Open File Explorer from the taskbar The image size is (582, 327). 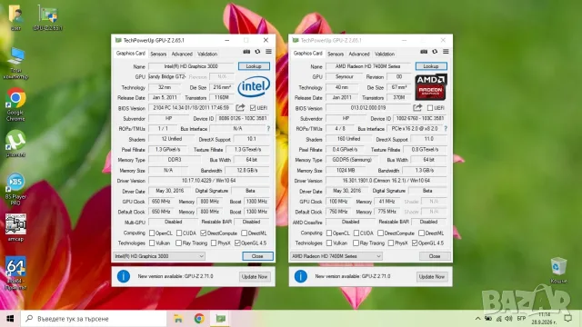click(x=178, y=319)
